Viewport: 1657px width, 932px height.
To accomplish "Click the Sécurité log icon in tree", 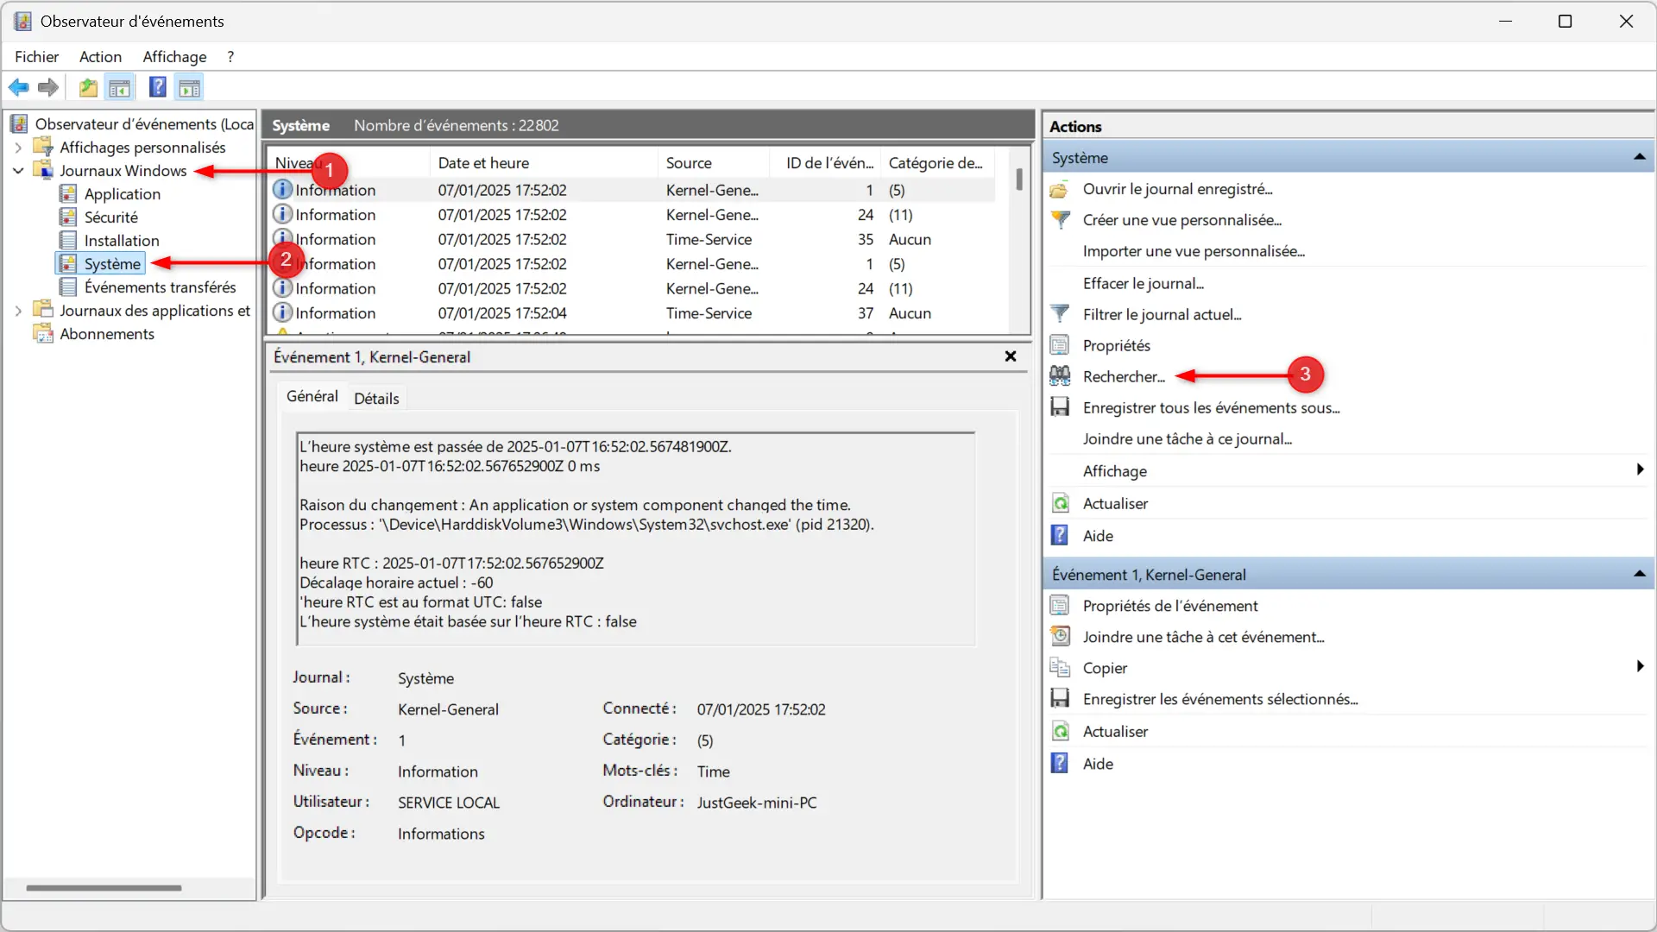I will [68, 217].
